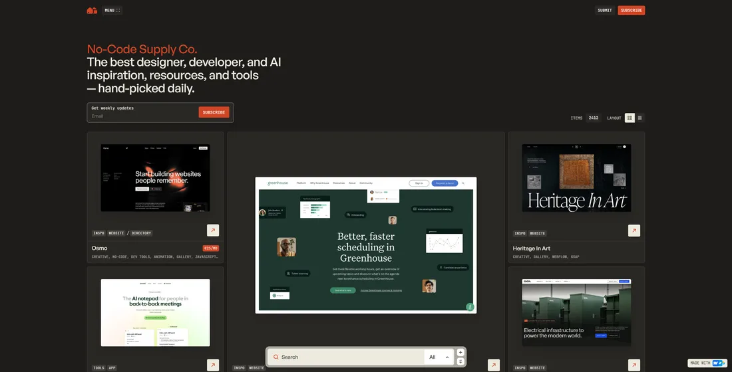Select INSPO tag on Greenhouse card
The image size is (732, 372).
click(239, 368)
